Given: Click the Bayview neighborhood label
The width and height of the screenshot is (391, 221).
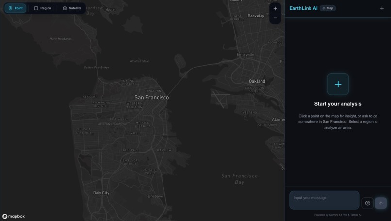Looking at the screenshot, I should [164, 150].
